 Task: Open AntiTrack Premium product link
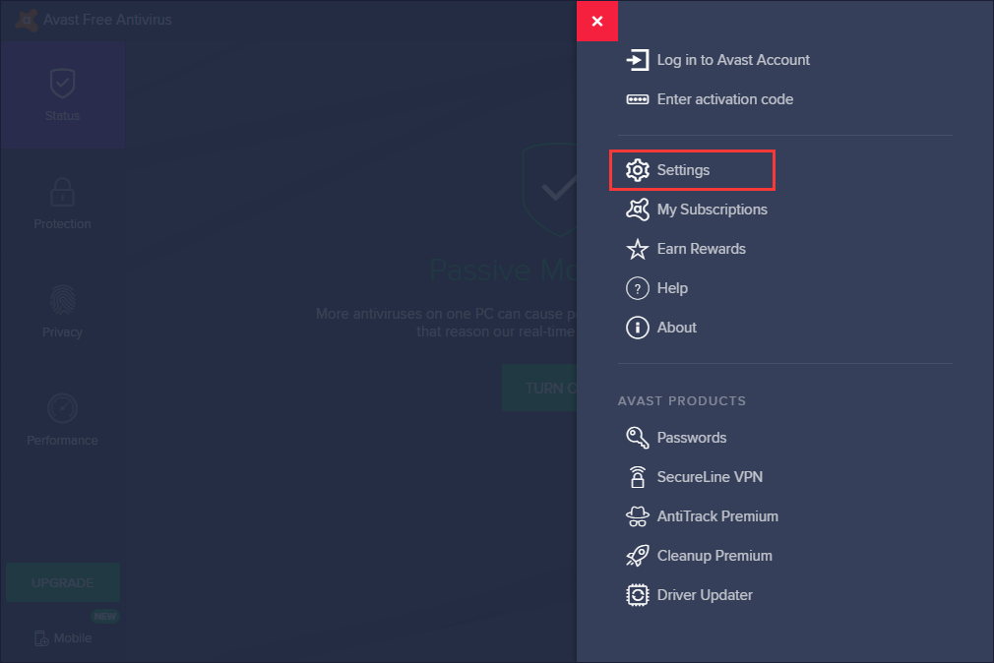(717, 516)
